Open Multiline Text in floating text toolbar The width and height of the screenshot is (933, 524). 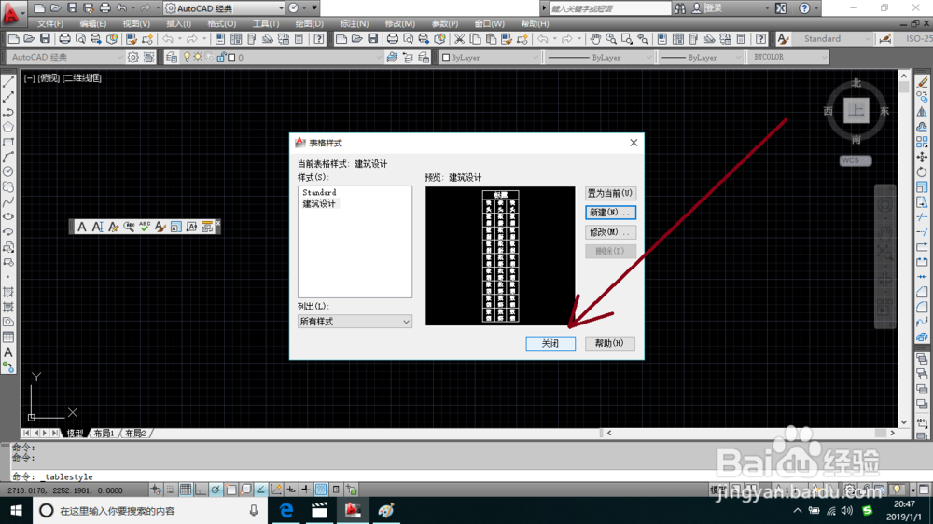pyautogui.click(x=82, y=227)
